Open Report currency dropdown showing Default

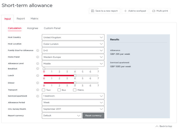tap(62, 116)
